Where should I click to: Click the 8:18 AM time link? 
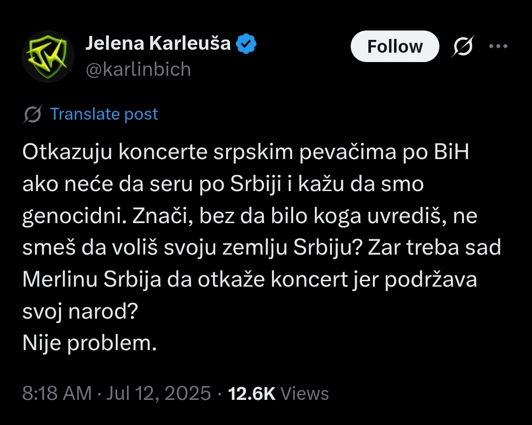pos(57,393)
